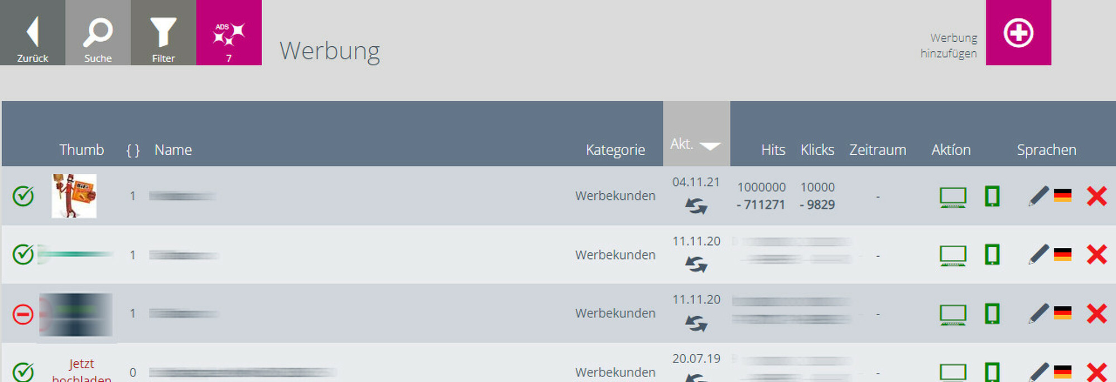Sort table by Name column header
The height and width of the screenshot is (382, 1116).
[173, 150]
